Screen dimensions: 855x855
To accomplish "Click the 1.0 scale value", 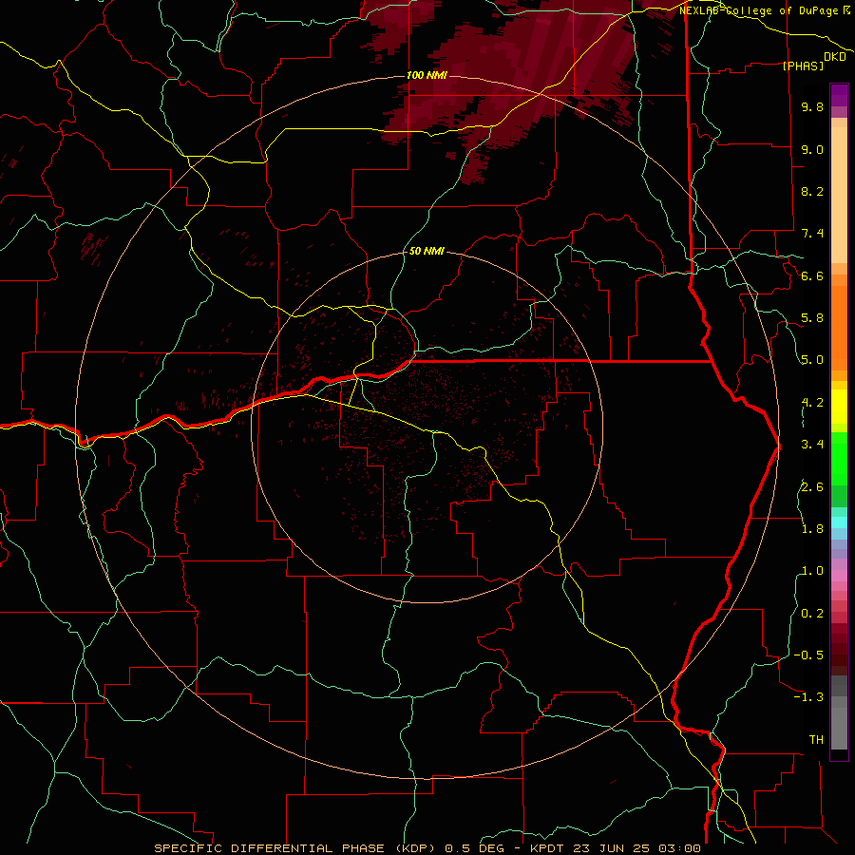I will click(812, 572).
